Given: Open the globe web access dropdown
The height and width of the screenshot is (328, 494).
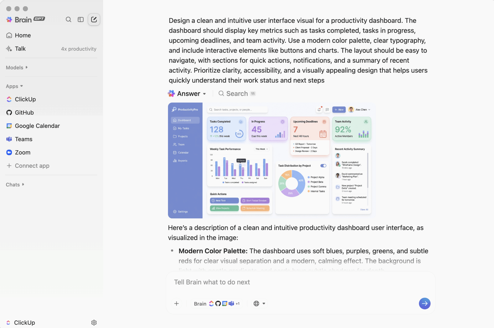Looking at the screenshot, I should [x=259, y=303].
